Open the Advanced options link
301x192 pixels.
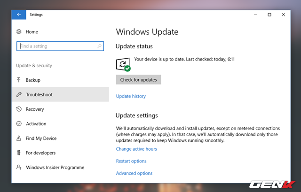[134, 173]
